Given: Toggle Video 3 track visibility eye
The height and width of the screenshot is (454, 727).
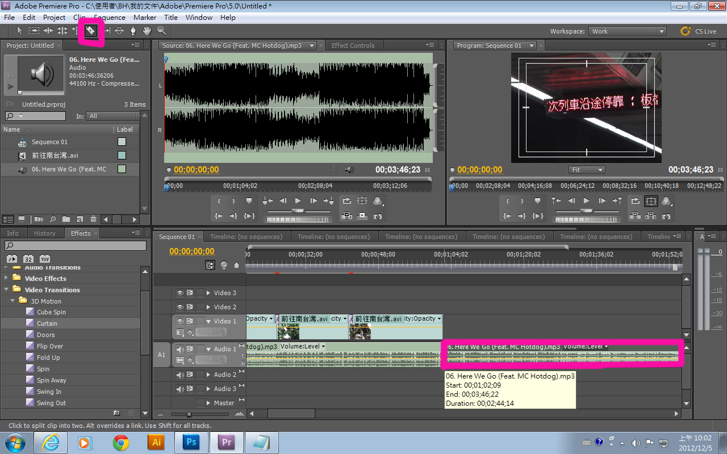Looking at the screenshot, I should pyautogui.click(x=180, y=293).
